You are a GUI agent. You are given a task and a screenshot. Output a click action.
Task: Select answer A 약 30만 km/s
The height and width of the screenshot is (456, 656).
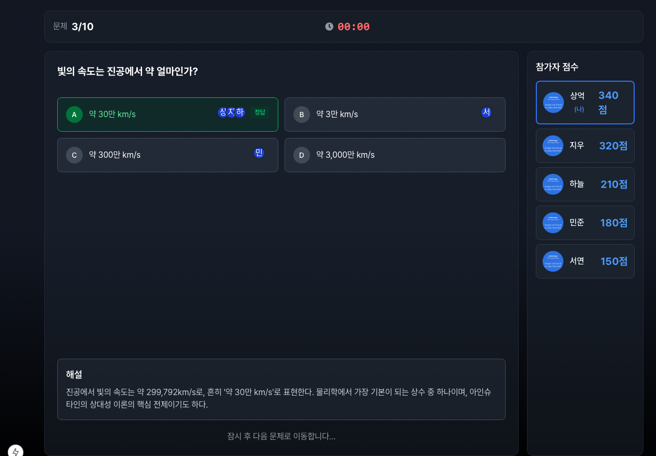(168, 115)
